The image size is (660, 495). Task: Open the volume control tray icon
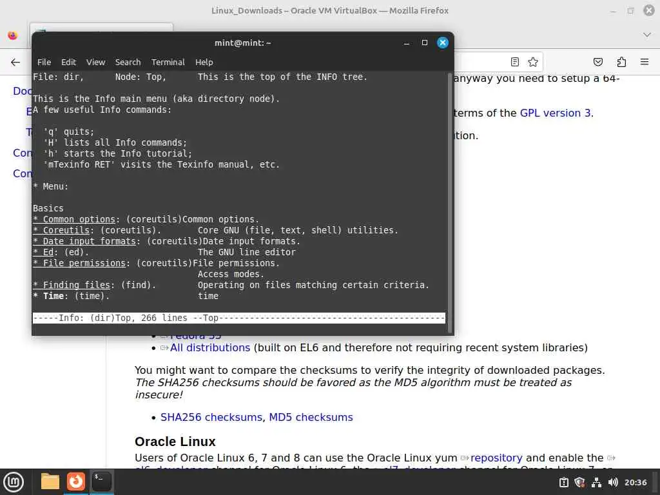(613, 482)
